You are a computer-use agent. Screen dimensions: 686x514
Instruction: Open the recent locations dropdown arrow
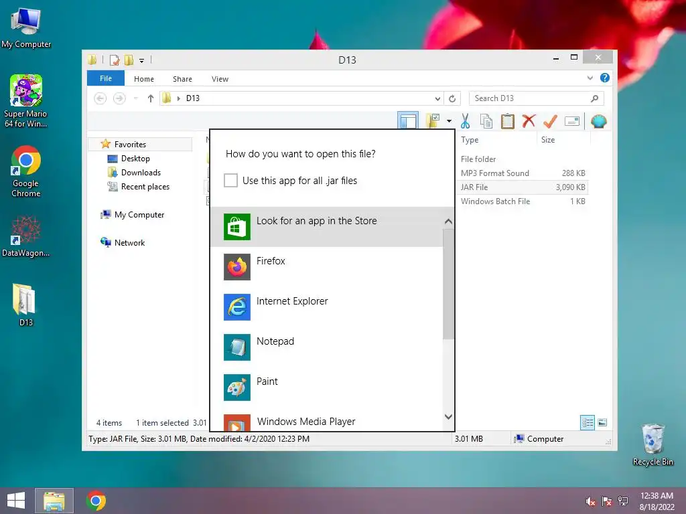[136, 98]
